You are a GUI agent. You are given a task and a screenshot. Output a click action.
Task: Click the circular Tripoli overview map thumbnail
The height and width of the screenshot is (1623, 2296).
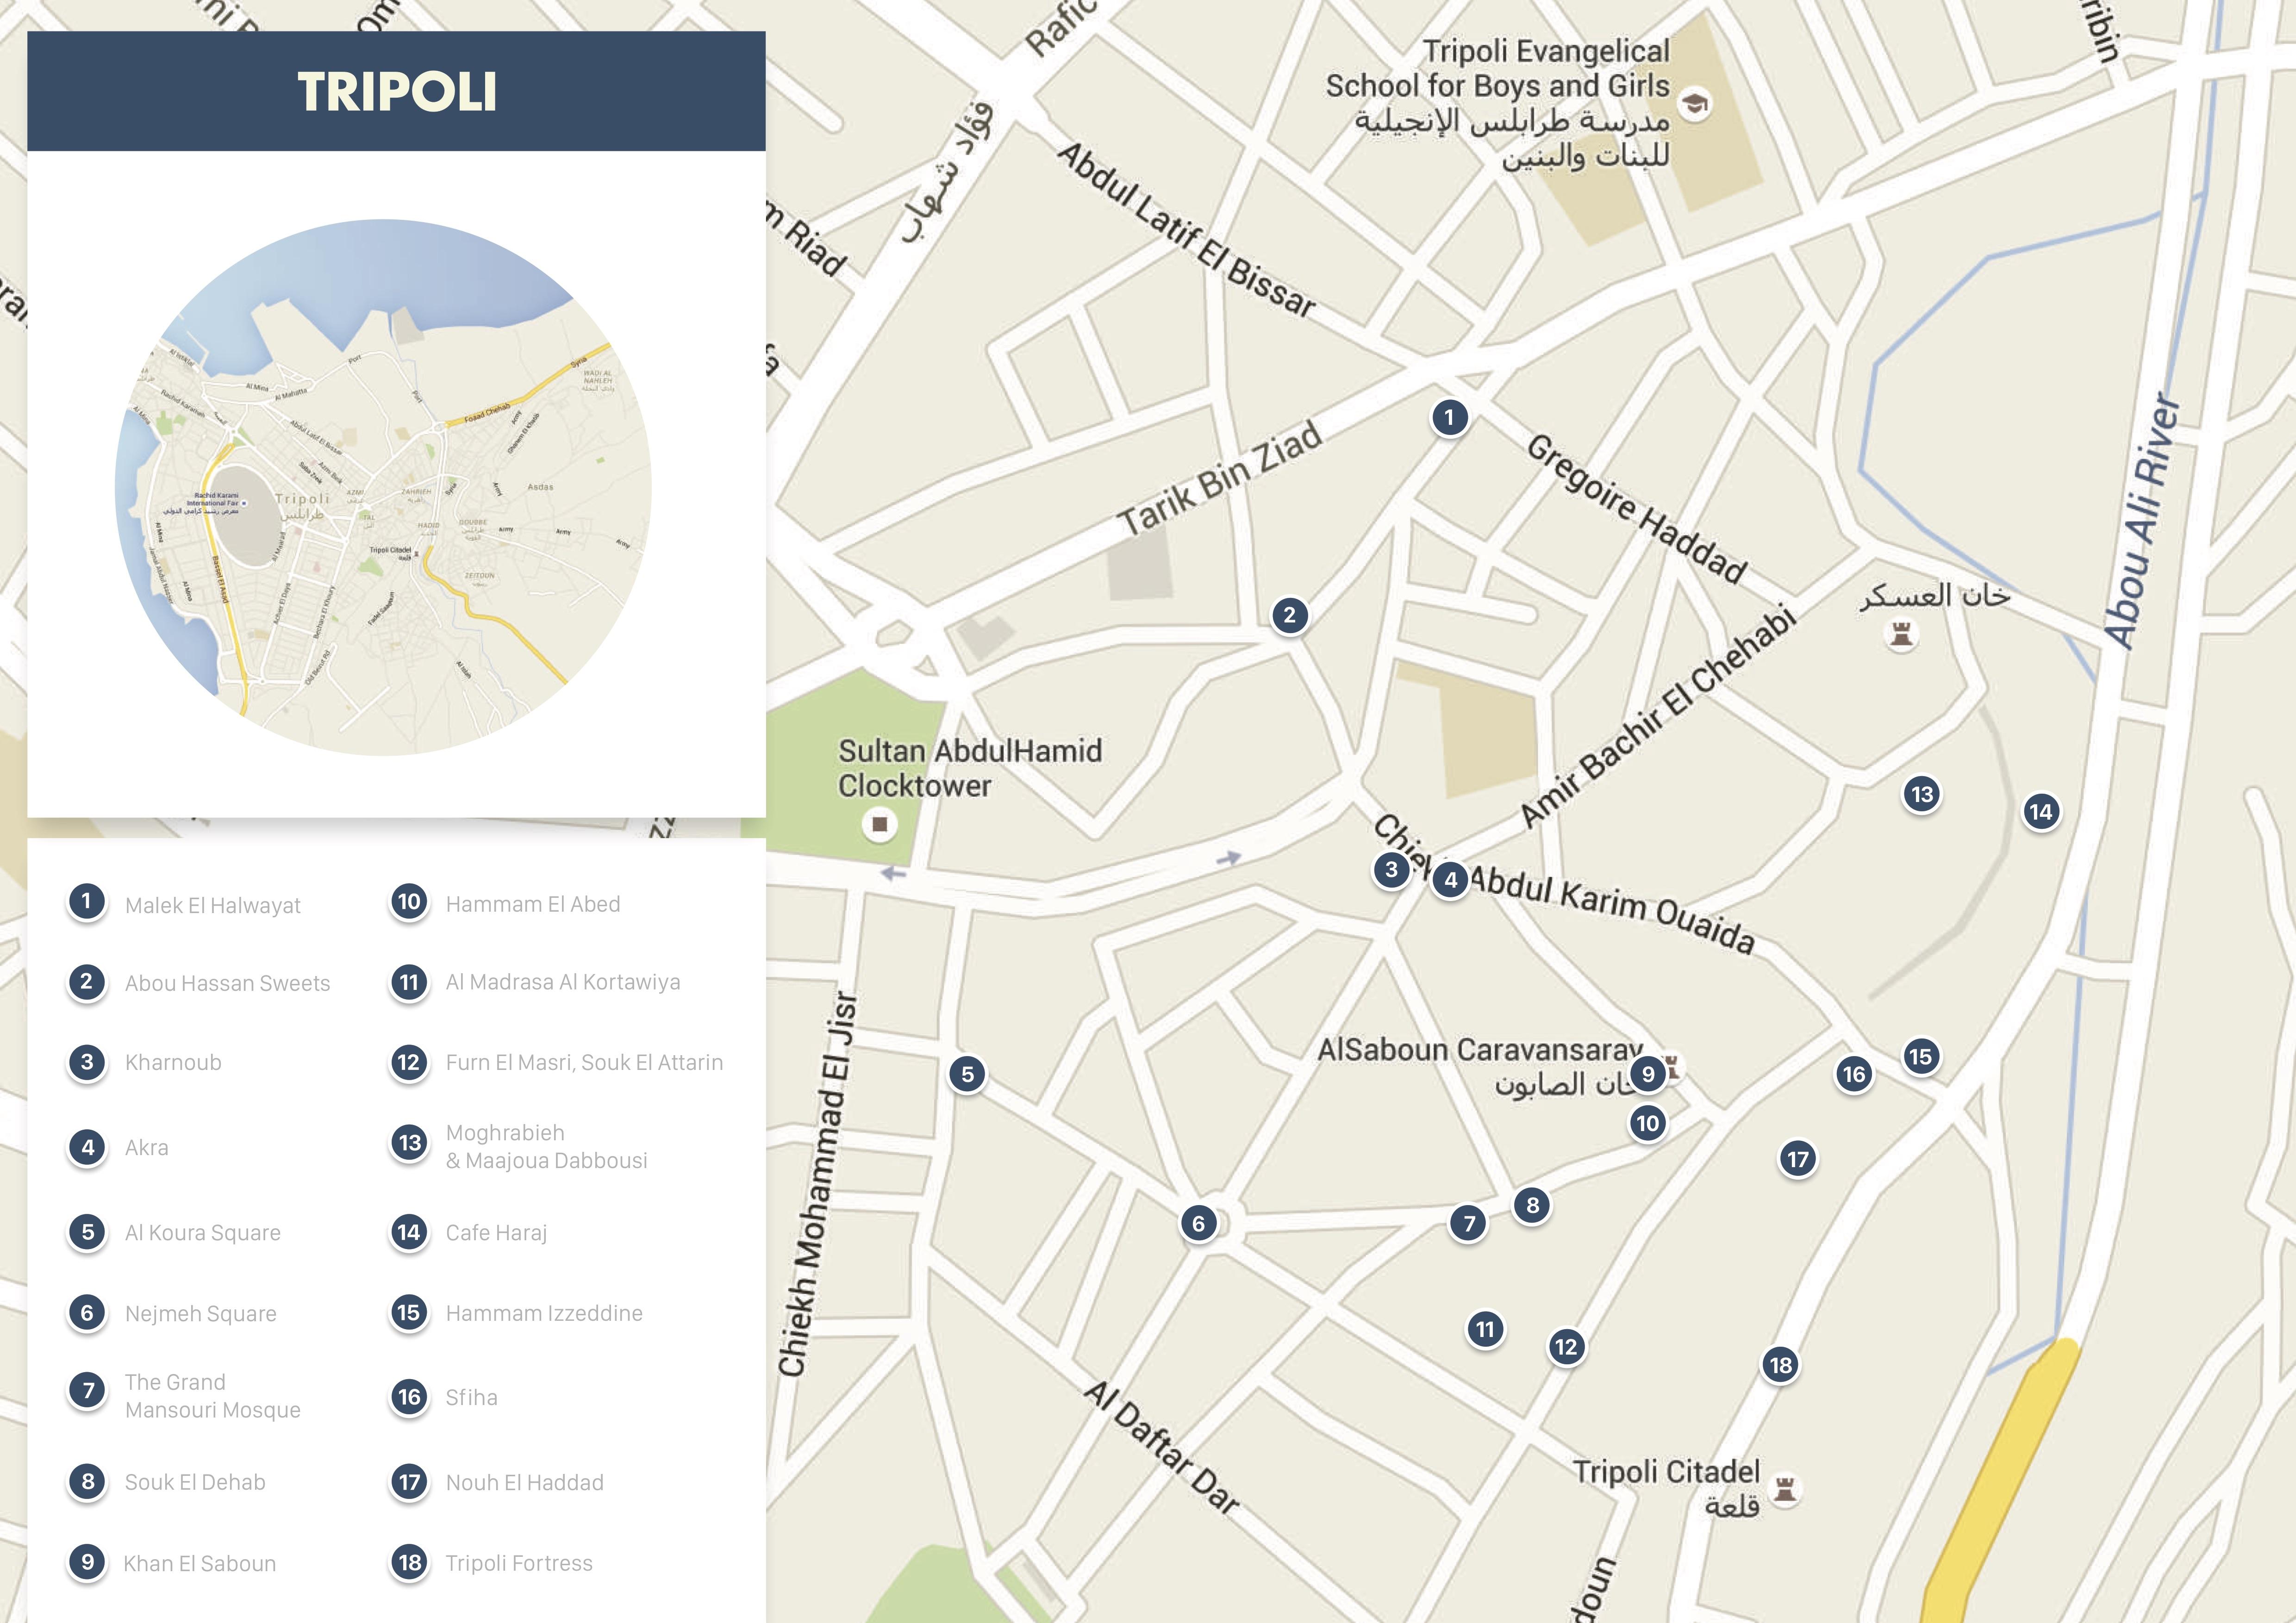click(x=383, y=487)
